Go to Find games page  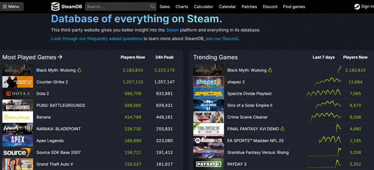coord(294,7)
